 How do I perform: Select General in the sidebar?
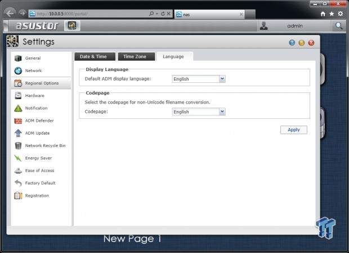pos(33,58)
